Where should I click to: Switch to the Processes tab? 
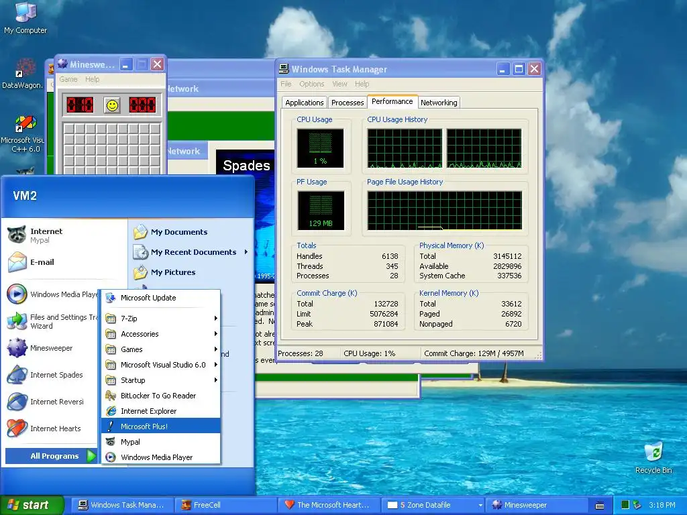[x=348, y=103]
